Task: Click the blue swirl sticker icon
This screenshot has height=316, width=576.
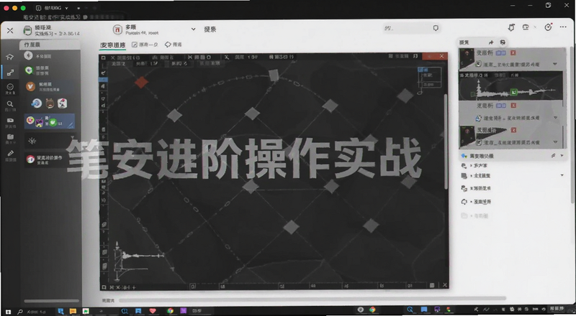Action: pos(37,103)
